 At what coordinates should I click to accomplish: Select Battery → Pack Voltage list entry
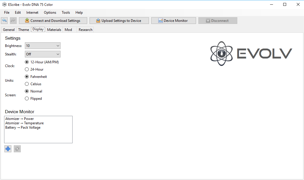tap(23, 127)
